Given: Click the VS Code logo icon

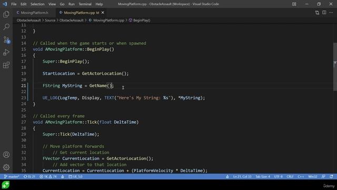Looking at the screenshot, I should pos(5,4).
